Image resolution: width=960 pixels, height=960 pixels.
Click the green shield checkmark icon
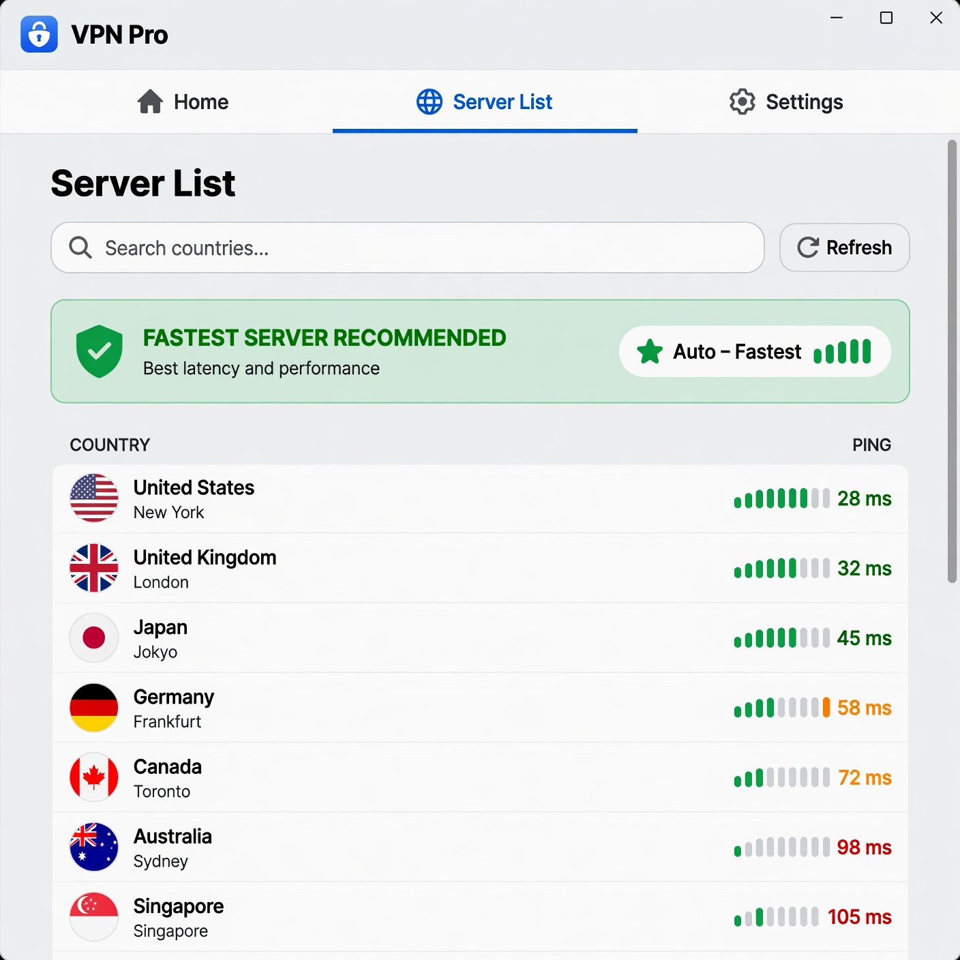pyautogui.click(x=100, y=351)
